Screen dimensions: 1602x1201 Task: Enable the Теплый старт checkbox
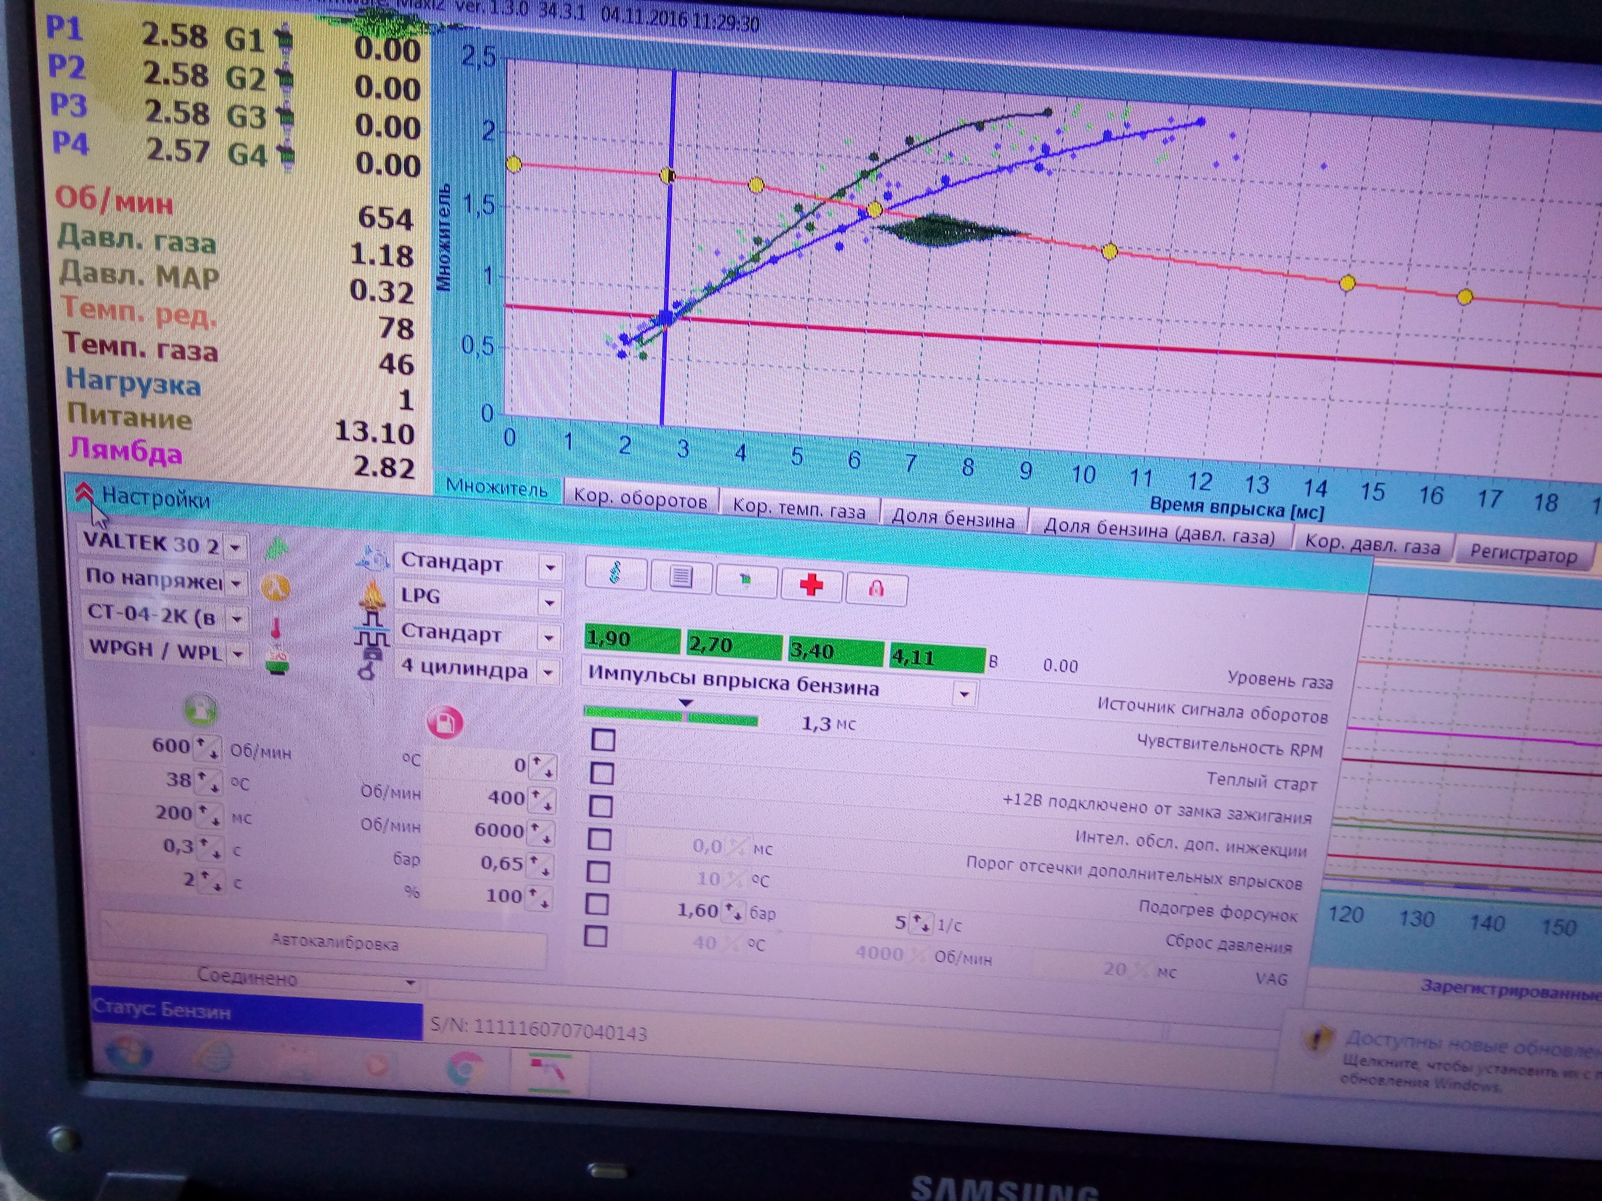click(603, 774)
